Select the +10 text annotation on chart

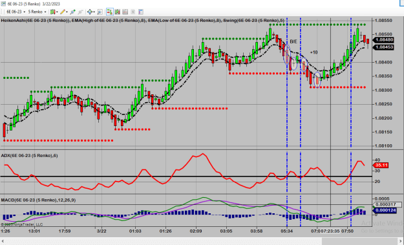pyautogui.click(x=314, y=52)
